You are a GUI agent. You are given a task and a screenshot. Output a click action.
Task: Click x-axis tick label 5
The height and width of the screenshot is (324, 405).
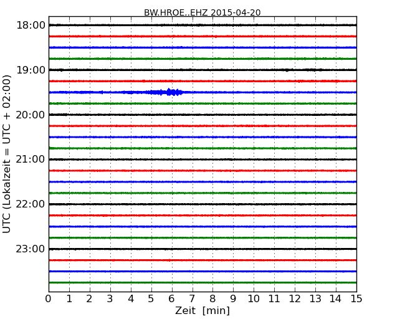point(151,299)
